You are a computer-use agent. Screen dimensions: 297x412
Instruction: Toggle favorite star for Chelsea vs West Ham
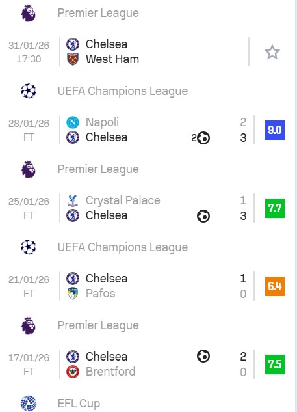click(272, 52)
